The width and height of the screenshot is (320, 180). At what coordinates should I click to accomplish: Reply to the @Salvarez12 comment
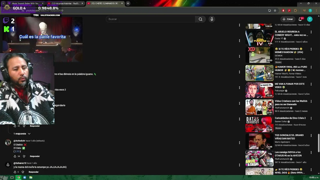coord(33,172)
